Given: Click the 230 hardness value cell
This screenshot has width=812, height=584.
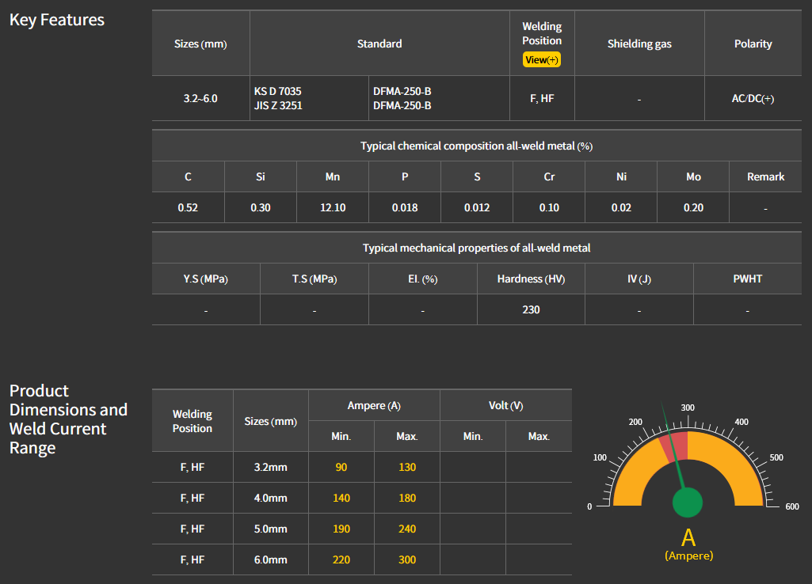Looking at the screenshot, I should [x=531, y=309].
